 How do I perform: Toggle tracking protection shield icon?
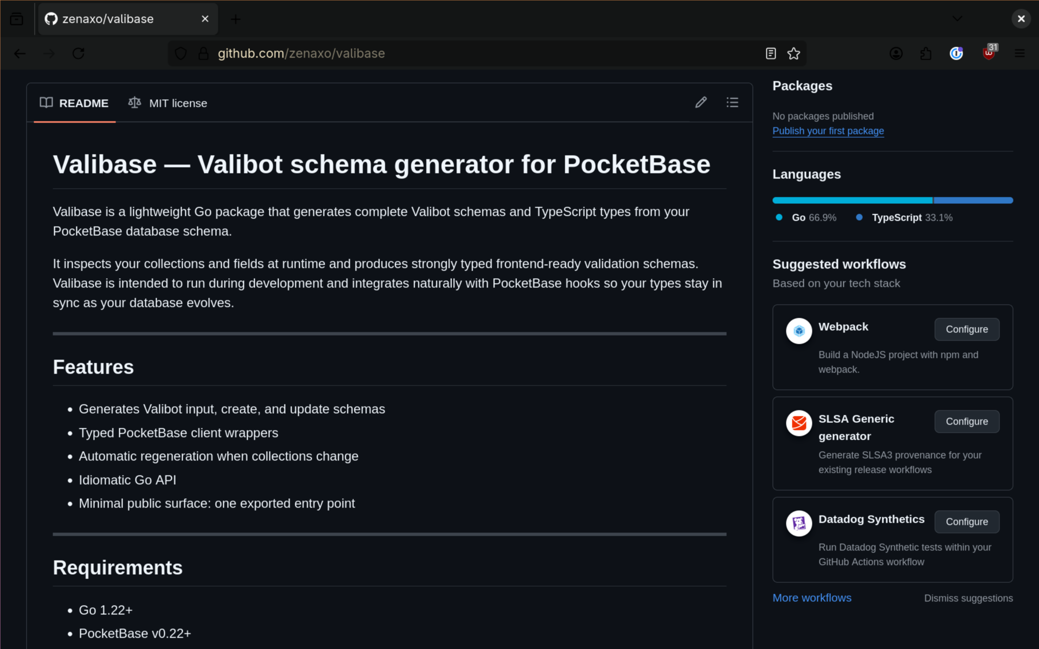pos(180,53)
